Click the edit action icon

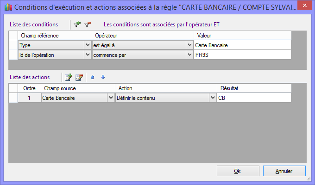[x=79, y=77]
